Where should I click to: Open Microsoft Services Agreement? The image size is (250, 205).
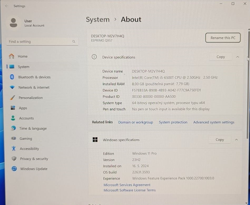pos(127,185)
